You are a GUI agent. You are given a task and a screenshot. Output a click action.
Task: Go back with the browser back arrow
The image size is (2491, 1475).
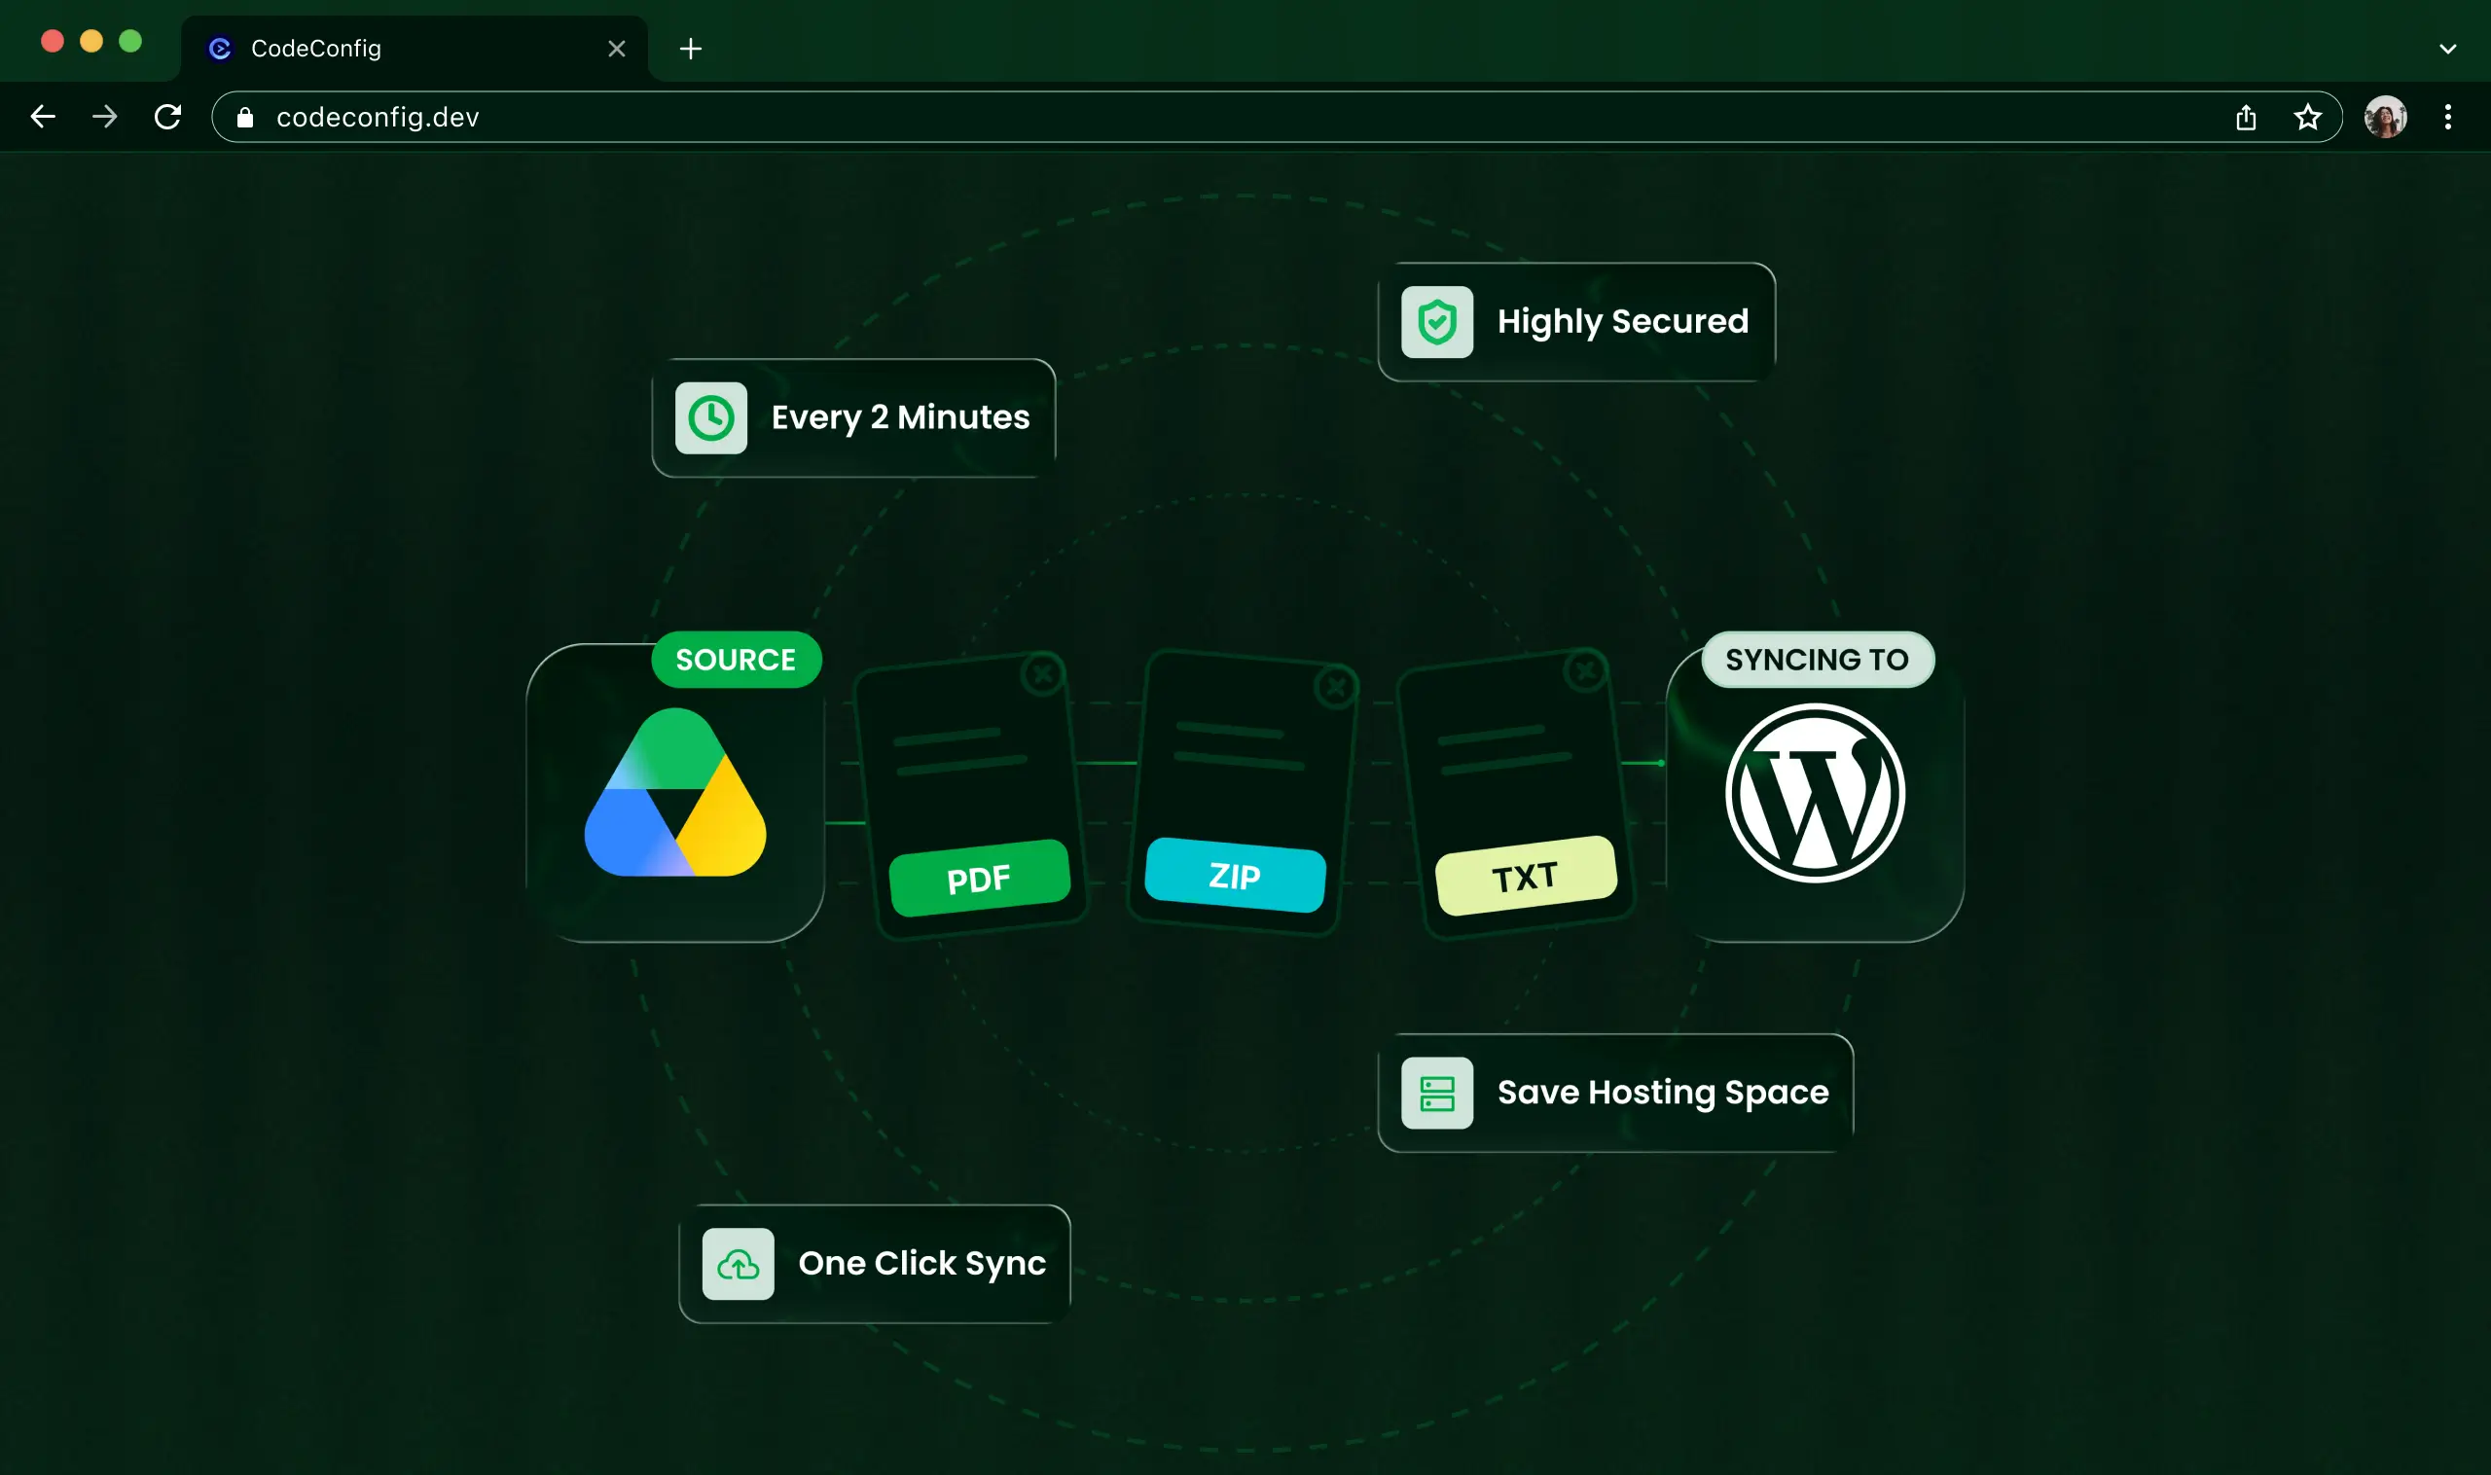pyautogui.click(x=43, y=118)
